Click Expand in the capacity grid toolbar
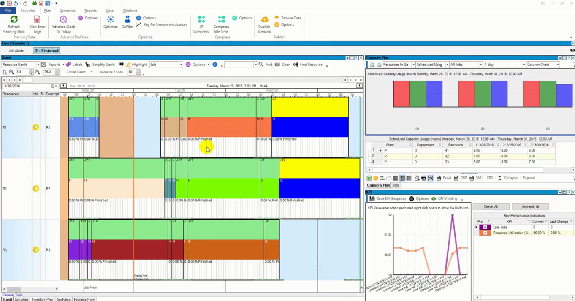Screen dimensions: 575x301 529,178
